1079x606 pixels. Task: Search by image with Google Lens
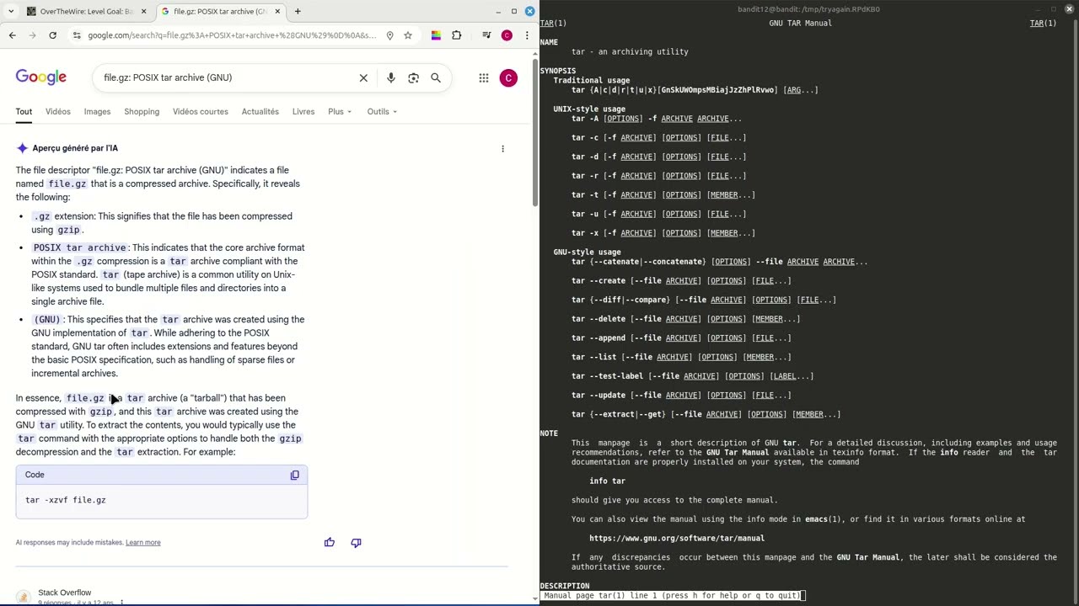click(x=413, y=77)
